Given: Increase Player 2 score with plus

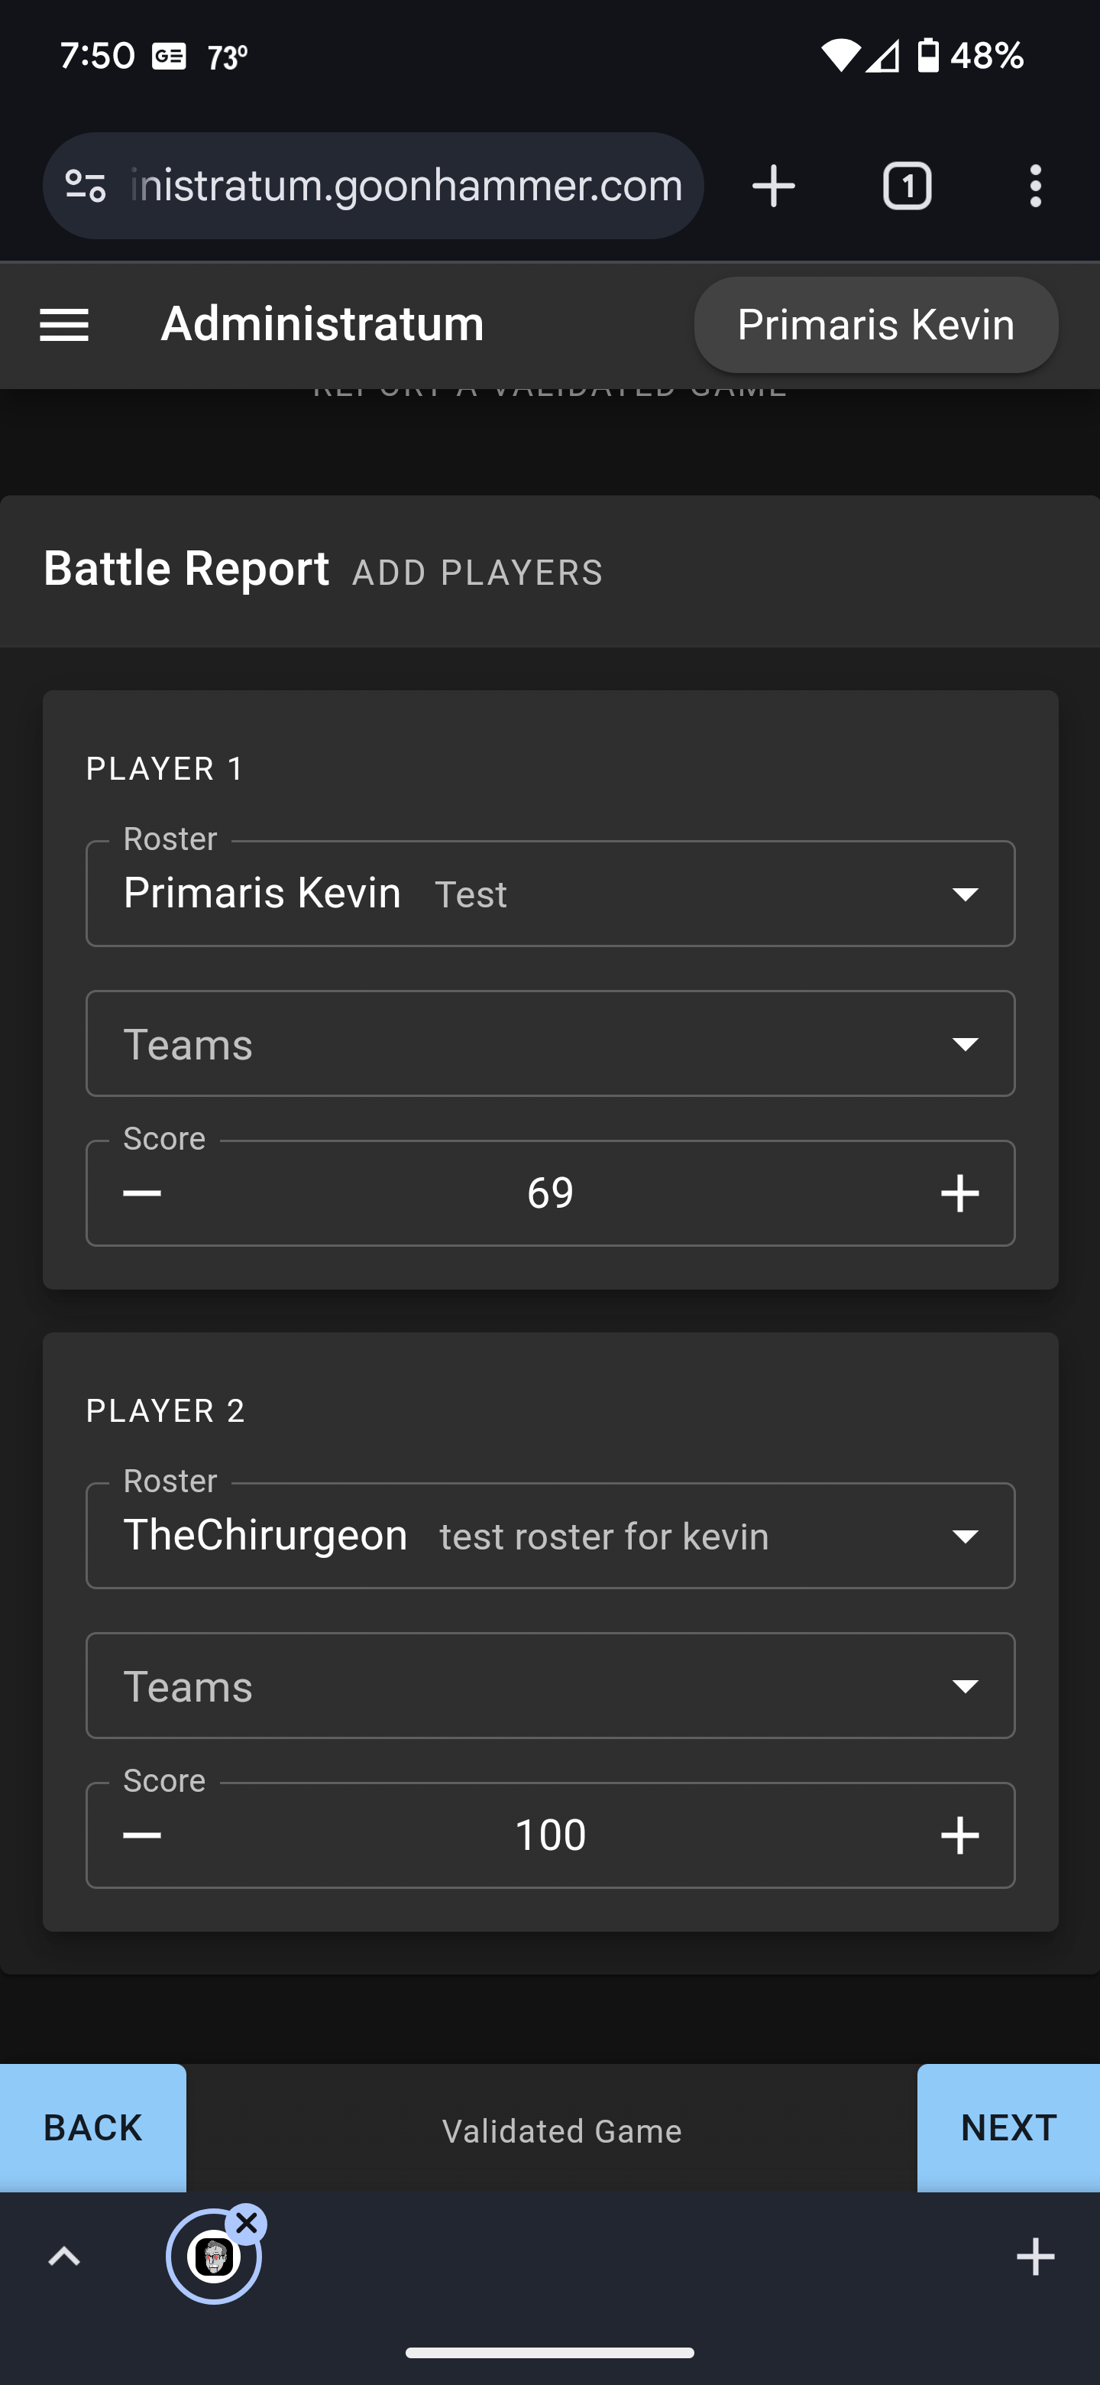Looking at the screenshot, I should tap(959, 1835).
